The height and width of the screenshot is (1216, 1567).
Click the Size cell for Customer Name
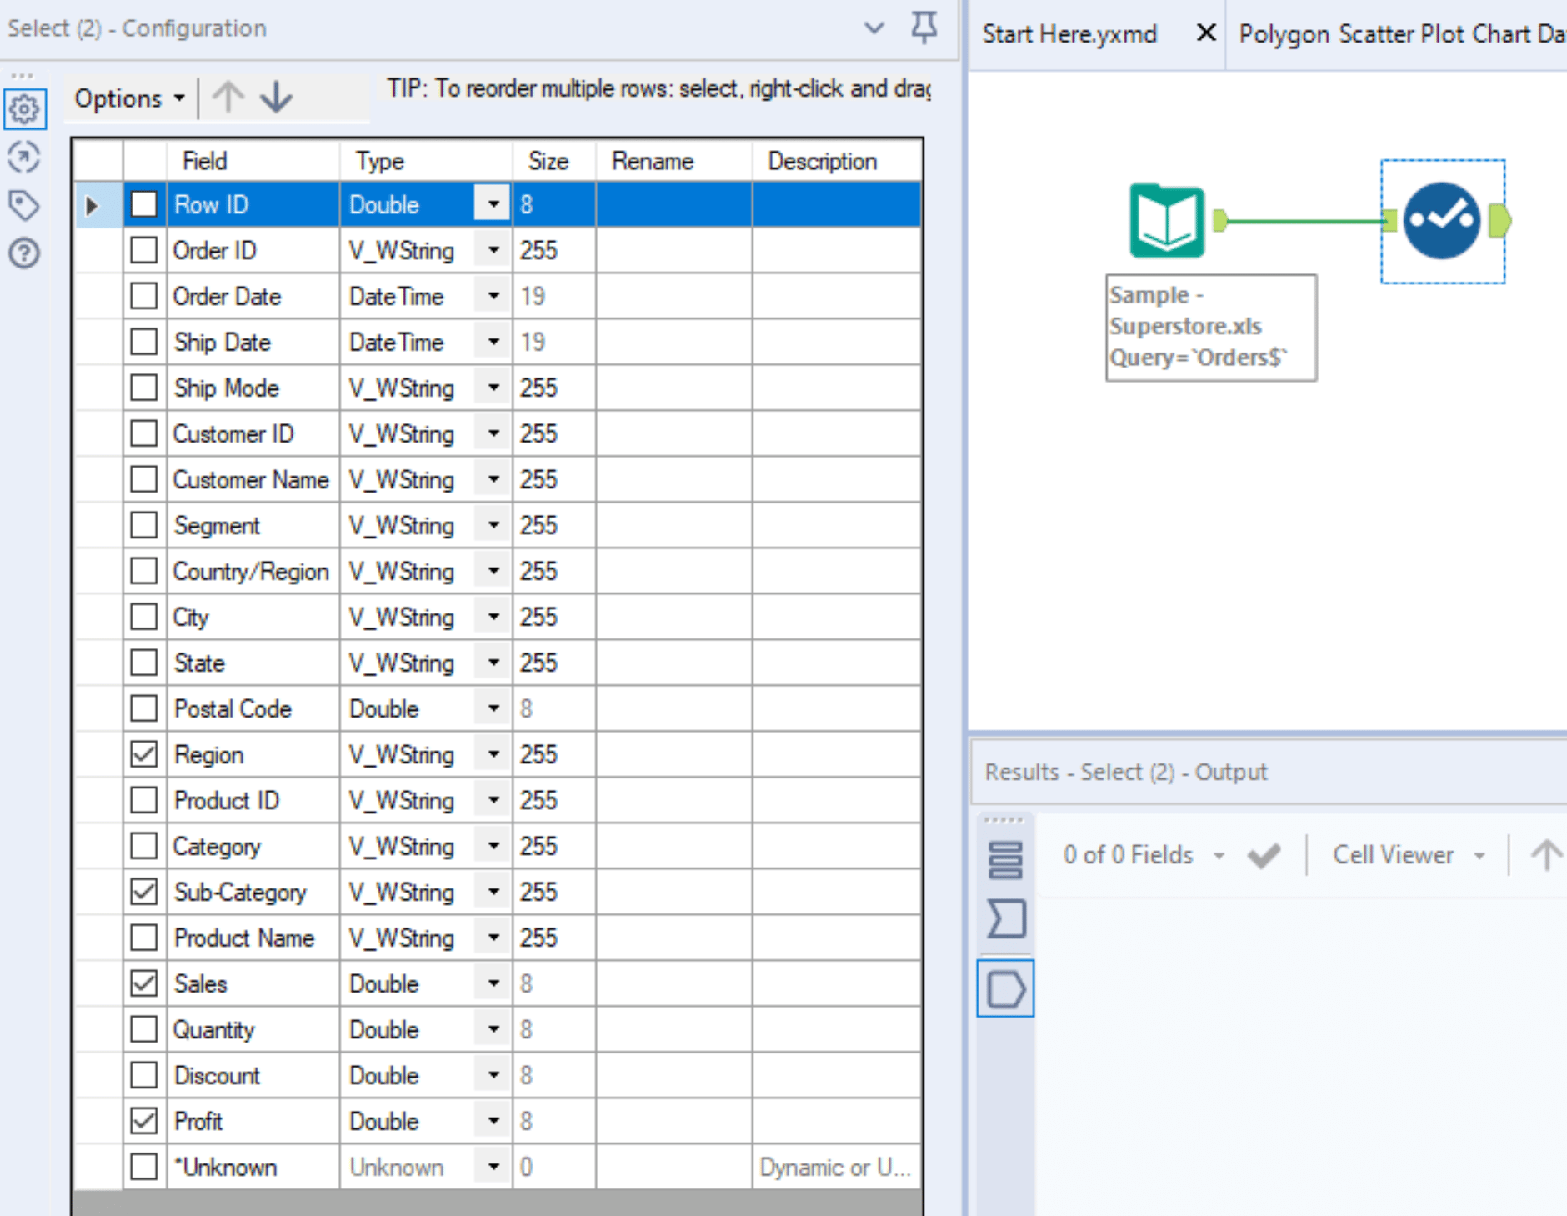pos(554,479)
